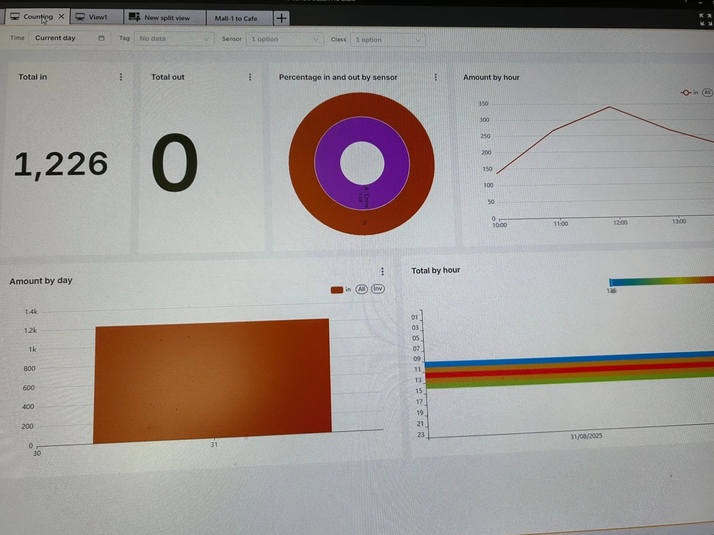Close the Counting tab with X
The image size is (714, 535).
click(x=61, y=16)
